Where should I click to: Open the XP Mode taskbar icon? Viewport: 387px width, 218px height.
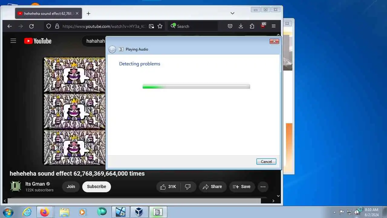[x=121, y=212]
